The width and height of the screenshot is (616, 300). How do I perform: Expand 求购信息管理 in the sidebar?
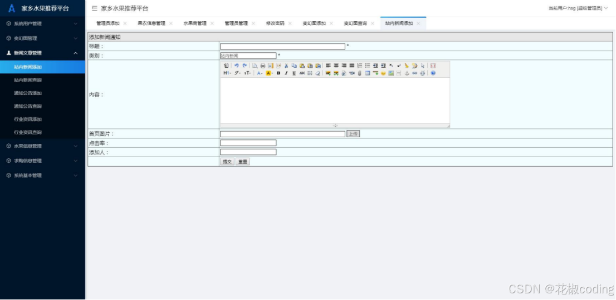42,161
